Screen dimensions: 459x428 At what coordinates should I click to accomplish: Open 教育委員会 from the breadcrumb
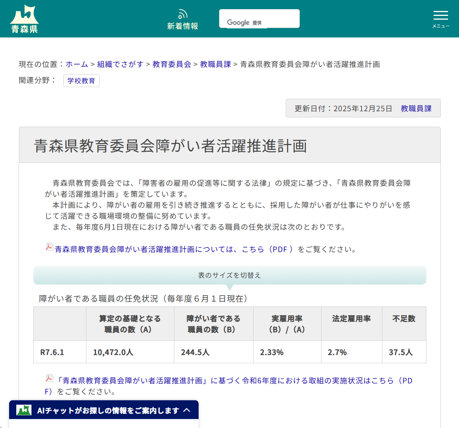(x=171, y=64)
